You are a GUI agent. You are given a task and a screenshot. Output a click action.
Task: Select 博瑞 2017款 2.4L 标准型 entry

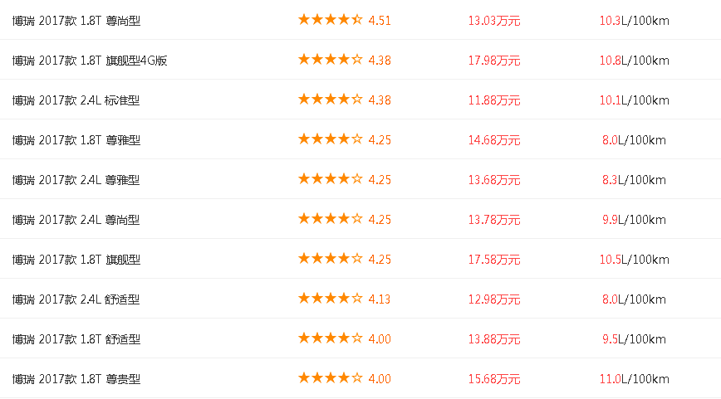[x=76, y=100]
